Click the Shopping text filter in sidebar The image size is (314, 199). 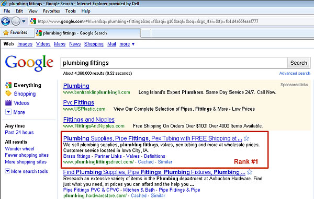tap(25, 93)
